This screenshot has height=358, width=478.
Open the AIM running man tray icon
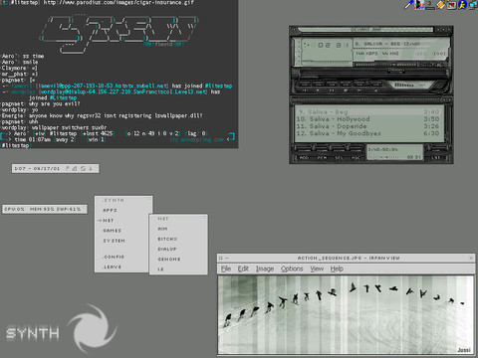point(462,5)
